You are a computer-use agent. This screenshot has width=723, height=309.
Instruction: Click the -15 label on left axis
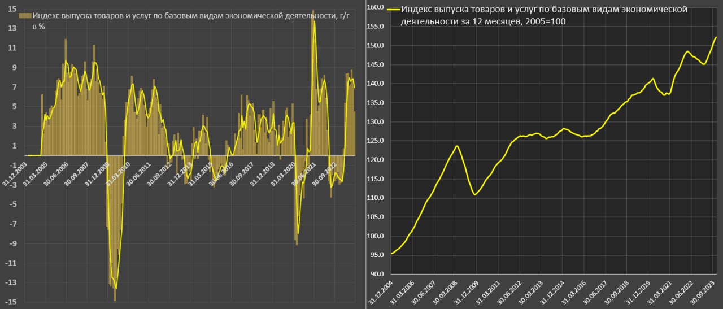[x=11, y=302]
